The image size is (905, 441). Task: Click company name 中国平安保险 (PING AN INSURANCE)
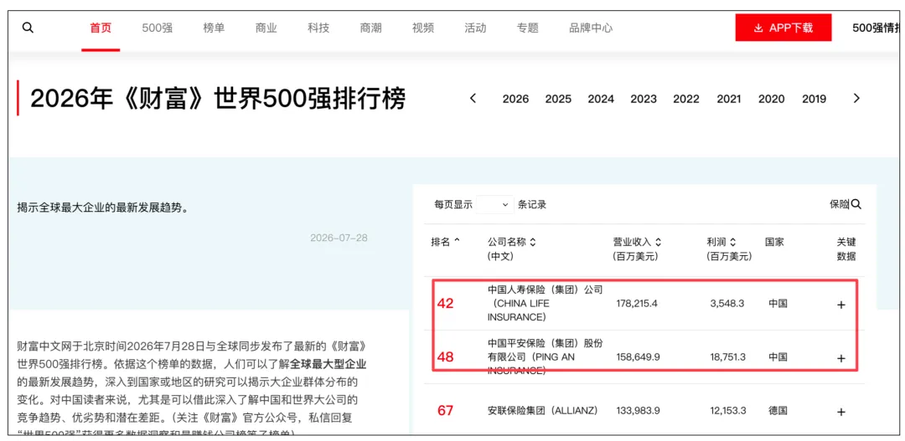point(545,356)
